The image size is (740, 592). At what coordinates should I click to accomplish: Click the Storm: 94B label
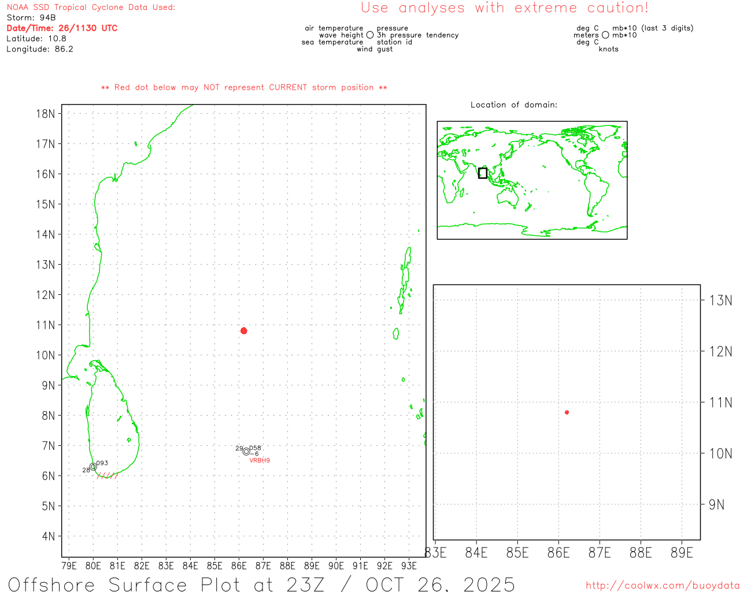31,18
